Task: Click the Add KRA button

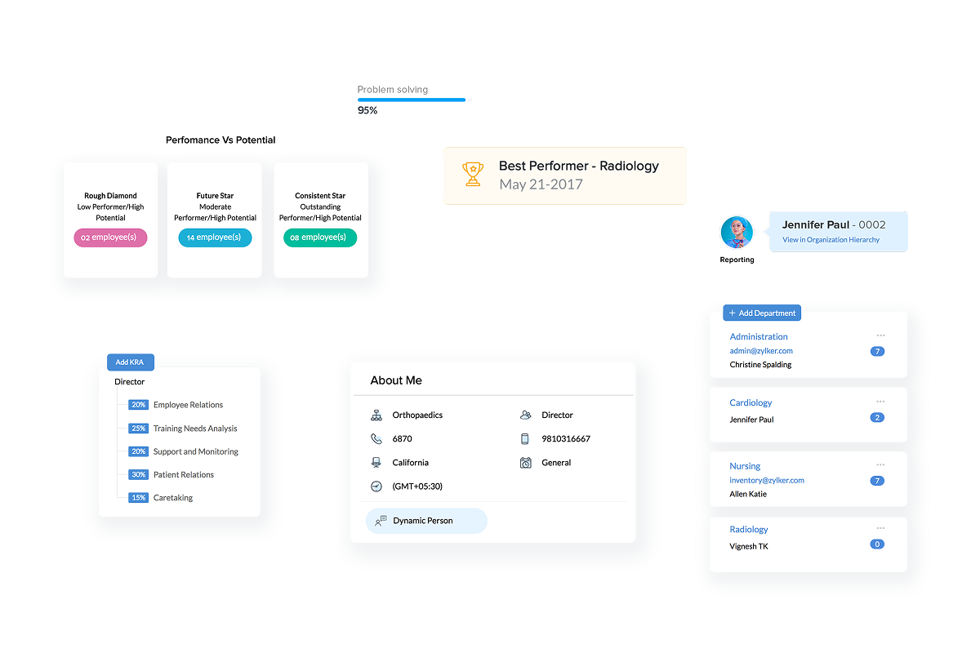Action: click(x=131, y=362)
